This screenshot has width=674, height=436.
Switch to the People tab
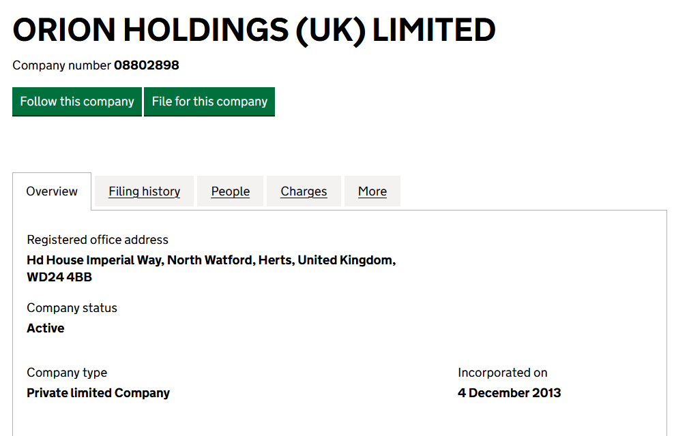point(231,191)
